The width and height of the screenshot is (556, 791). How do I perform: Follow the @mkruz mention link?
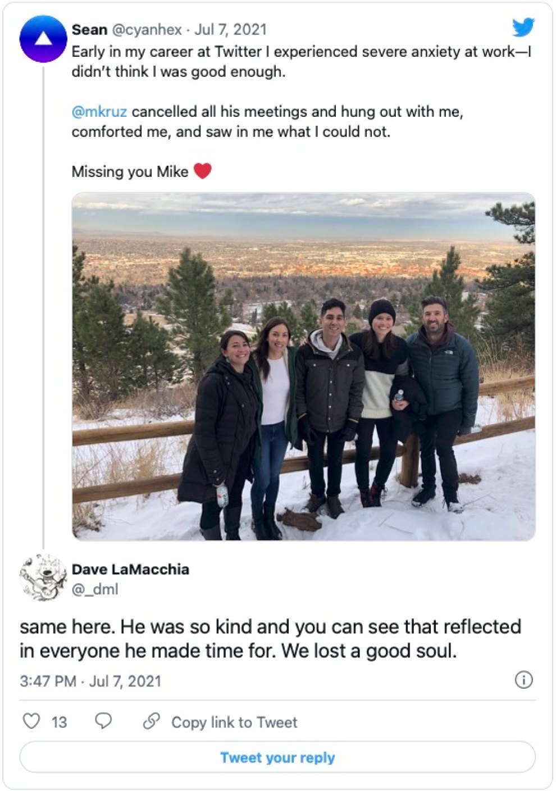[x=99, y=112]
